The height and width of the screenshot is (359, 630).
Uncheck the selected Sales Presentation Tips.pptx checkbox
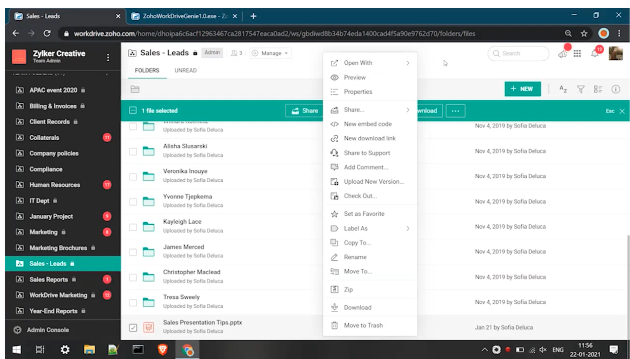click(x=133, y=326)
